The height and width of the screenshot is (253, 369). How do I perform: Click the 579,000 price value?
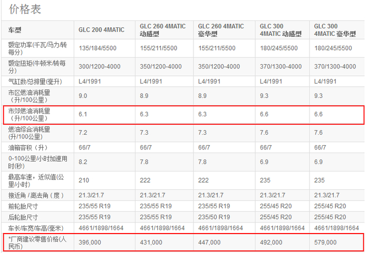click(x=325, y=242)
